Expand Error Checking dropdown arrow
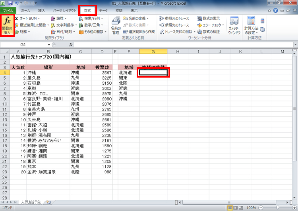 223,25
